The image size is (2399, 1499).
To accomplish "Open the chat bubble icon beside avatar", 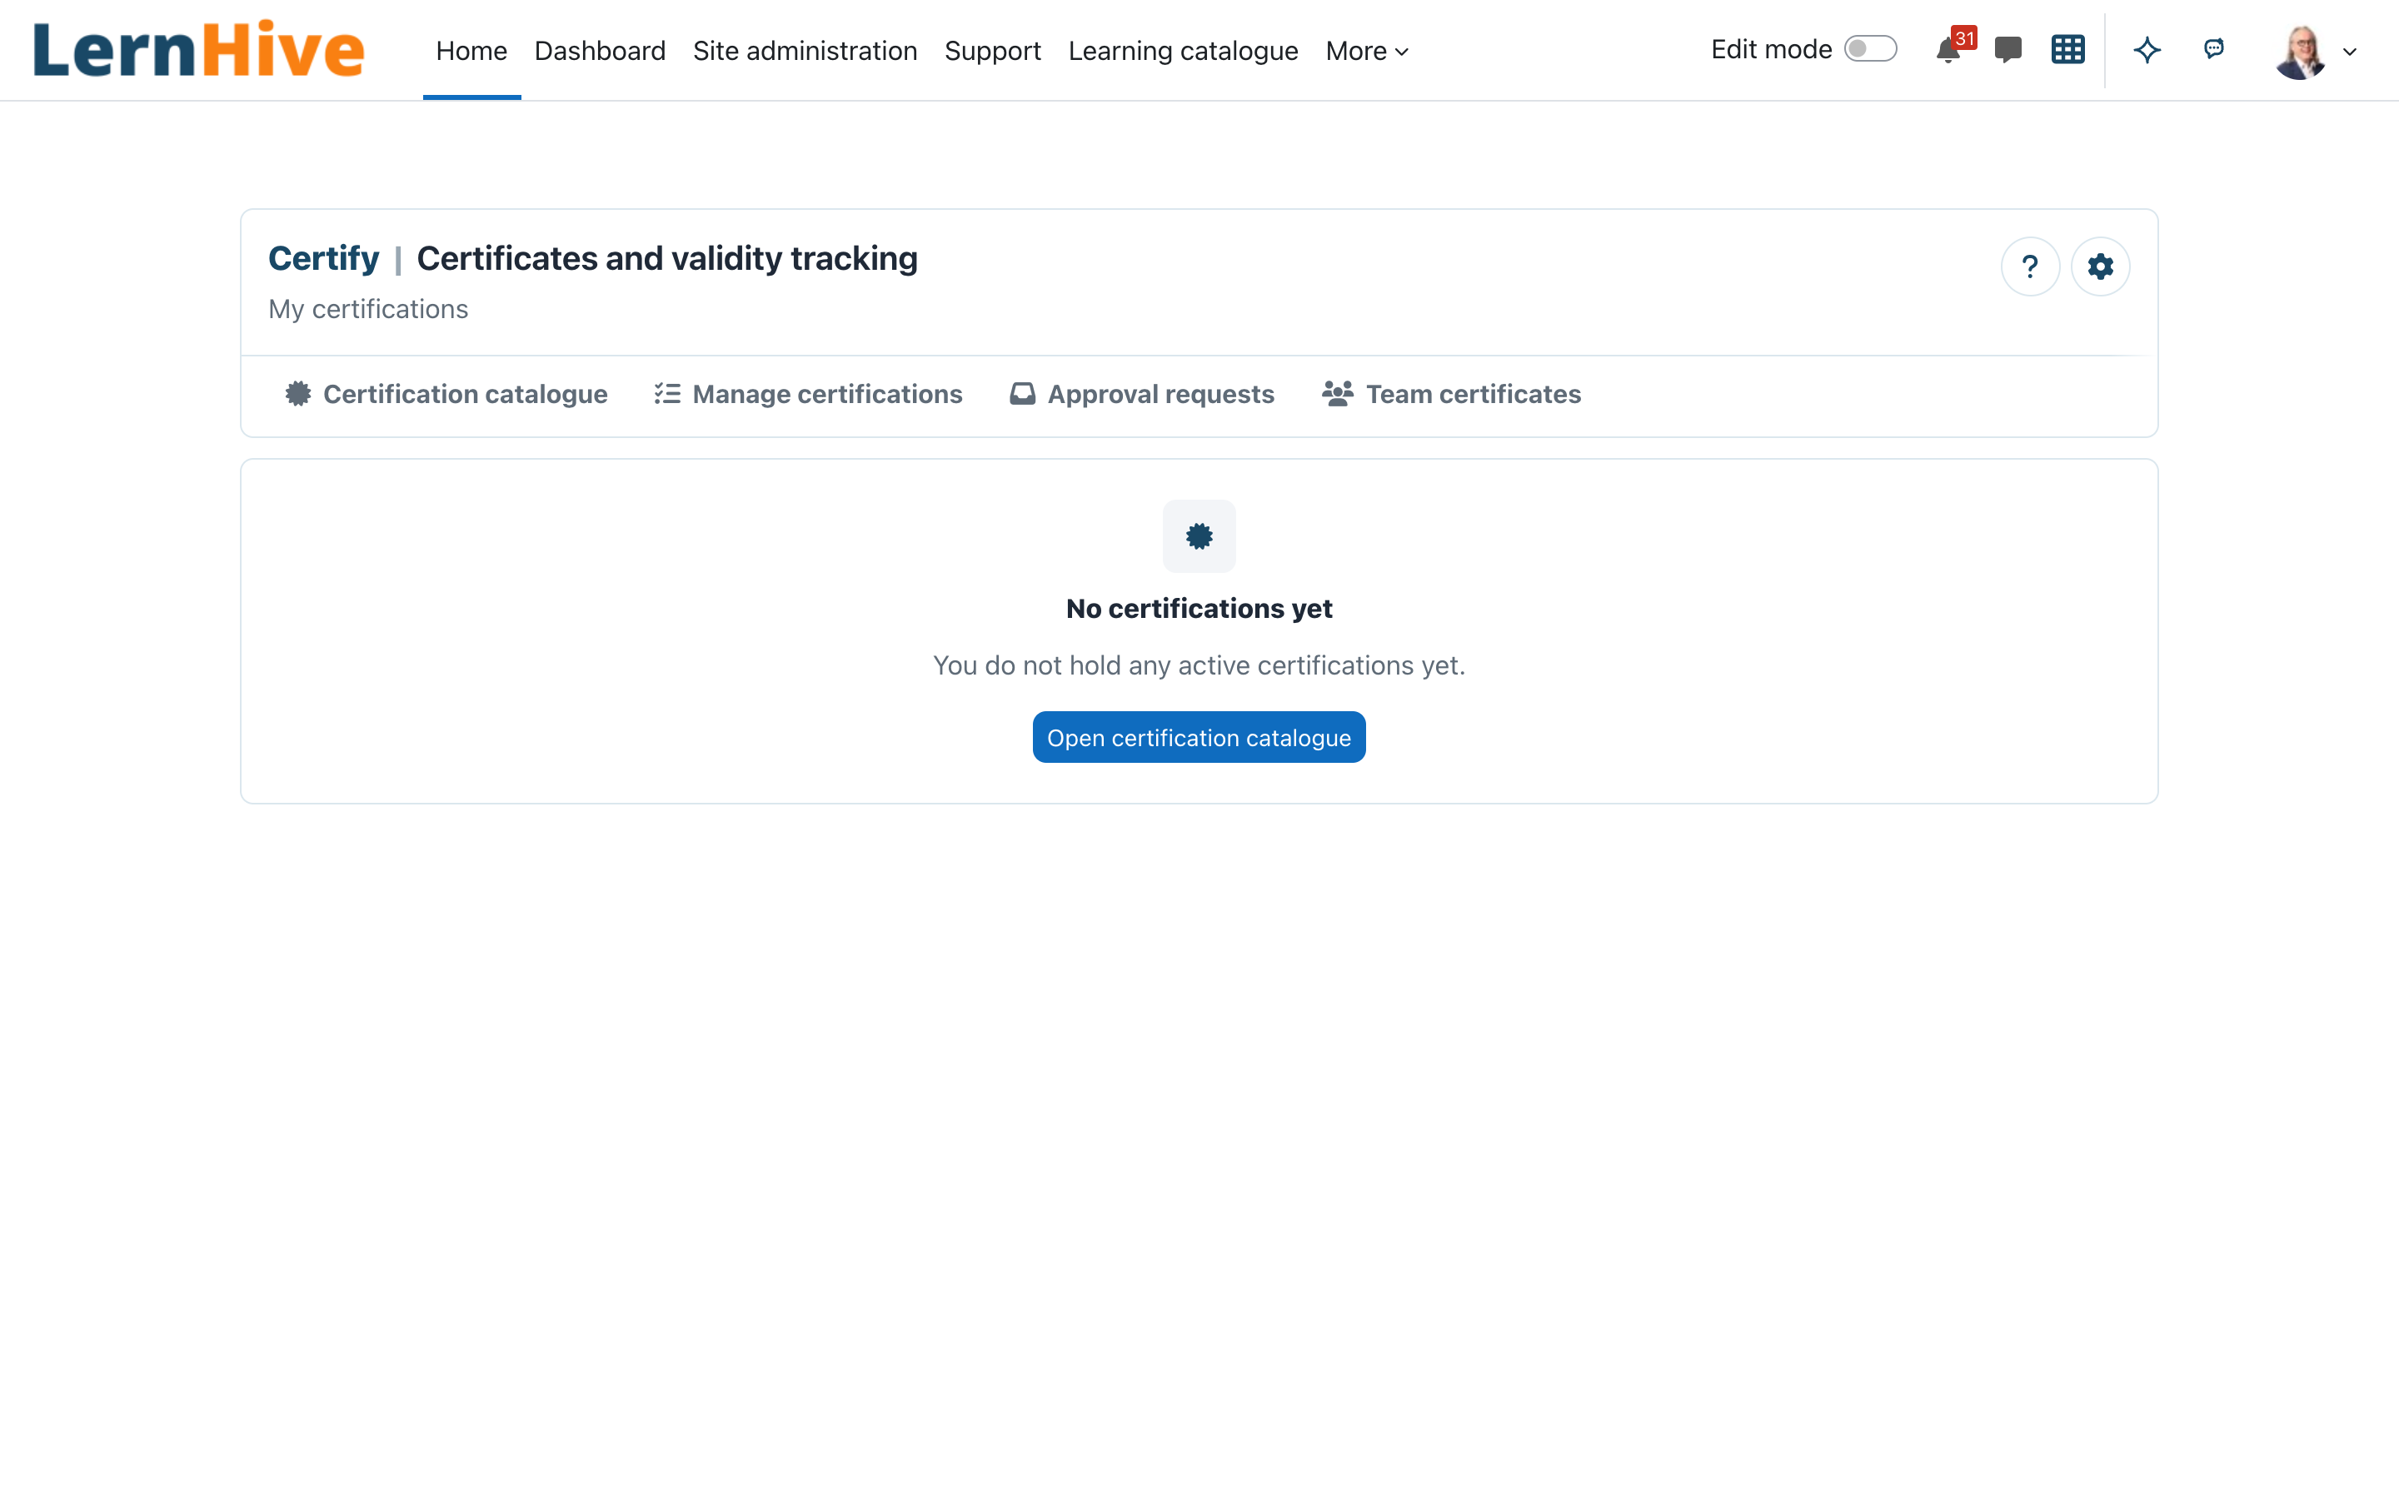I will coord(2213,48).
